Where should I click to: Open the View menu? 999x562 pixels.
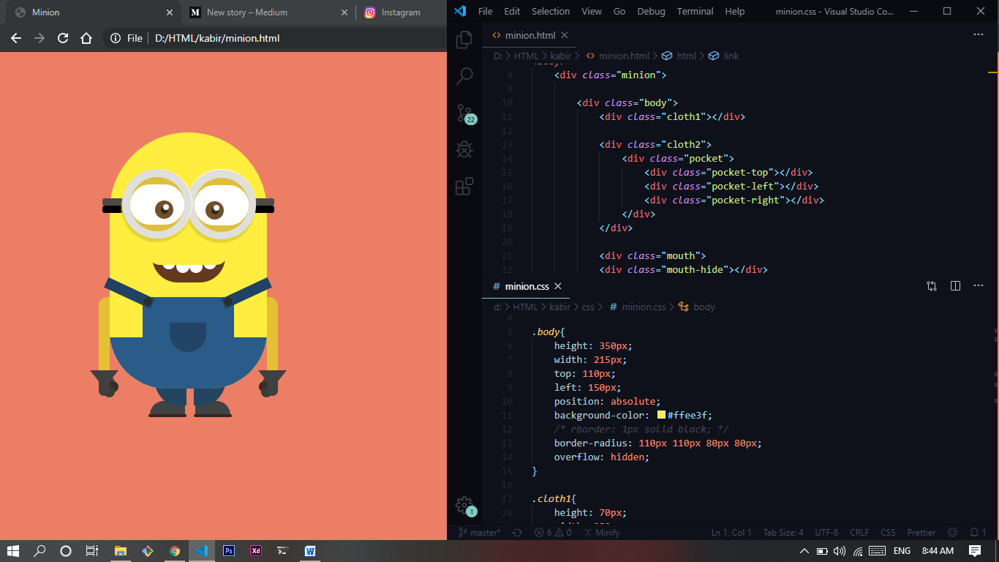[x=592, y=12]
